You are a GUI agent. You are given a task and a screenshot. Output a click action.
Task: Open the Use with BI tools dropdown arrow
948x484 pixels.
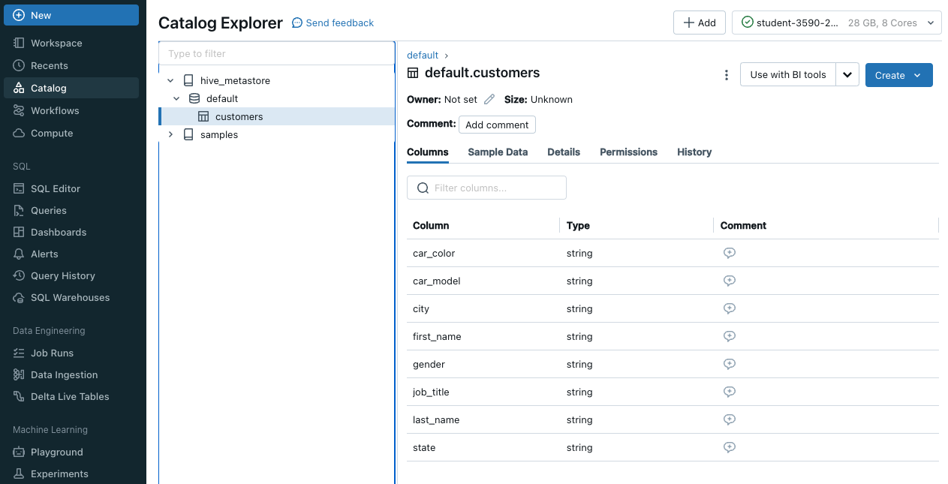pyautogui.click(x=847, y=75)
